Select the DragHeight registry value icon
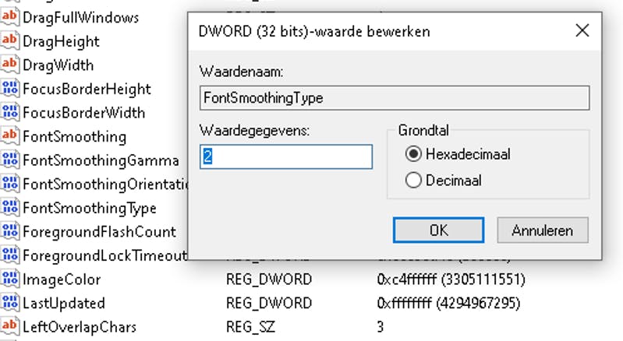 10,40
